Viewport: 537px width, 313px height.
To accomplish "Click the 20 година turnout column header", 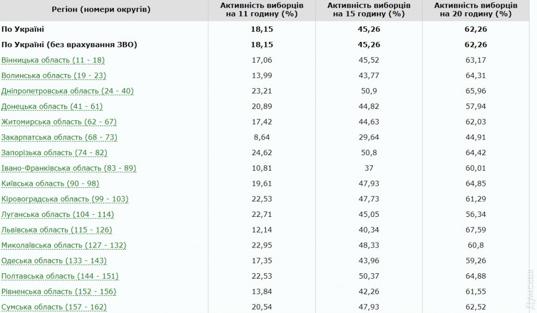I will tap(475, 10).
